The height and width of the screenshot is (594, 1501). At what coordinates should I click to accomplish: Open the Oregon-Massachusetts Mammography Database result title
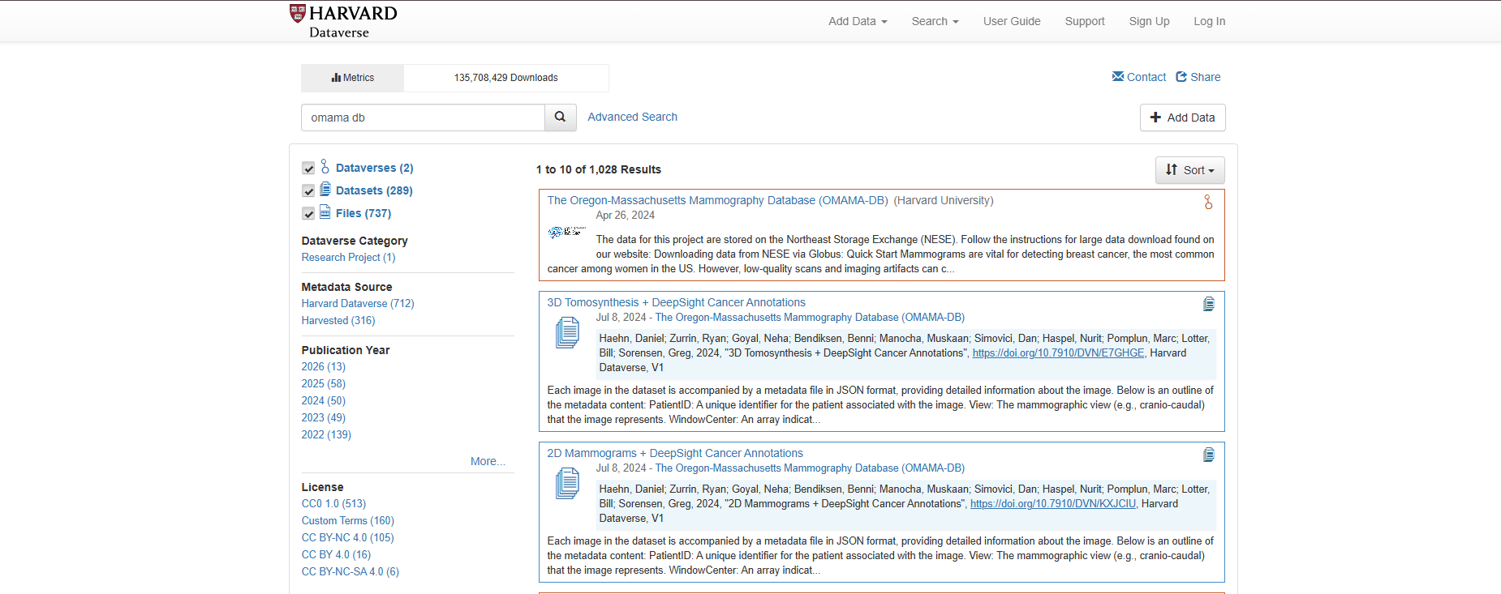pyautogui.click(x=717, y=200)
